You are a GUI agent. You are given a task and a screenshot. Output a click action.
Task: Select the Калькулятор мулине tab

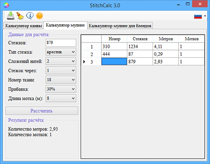pos(65,25)
